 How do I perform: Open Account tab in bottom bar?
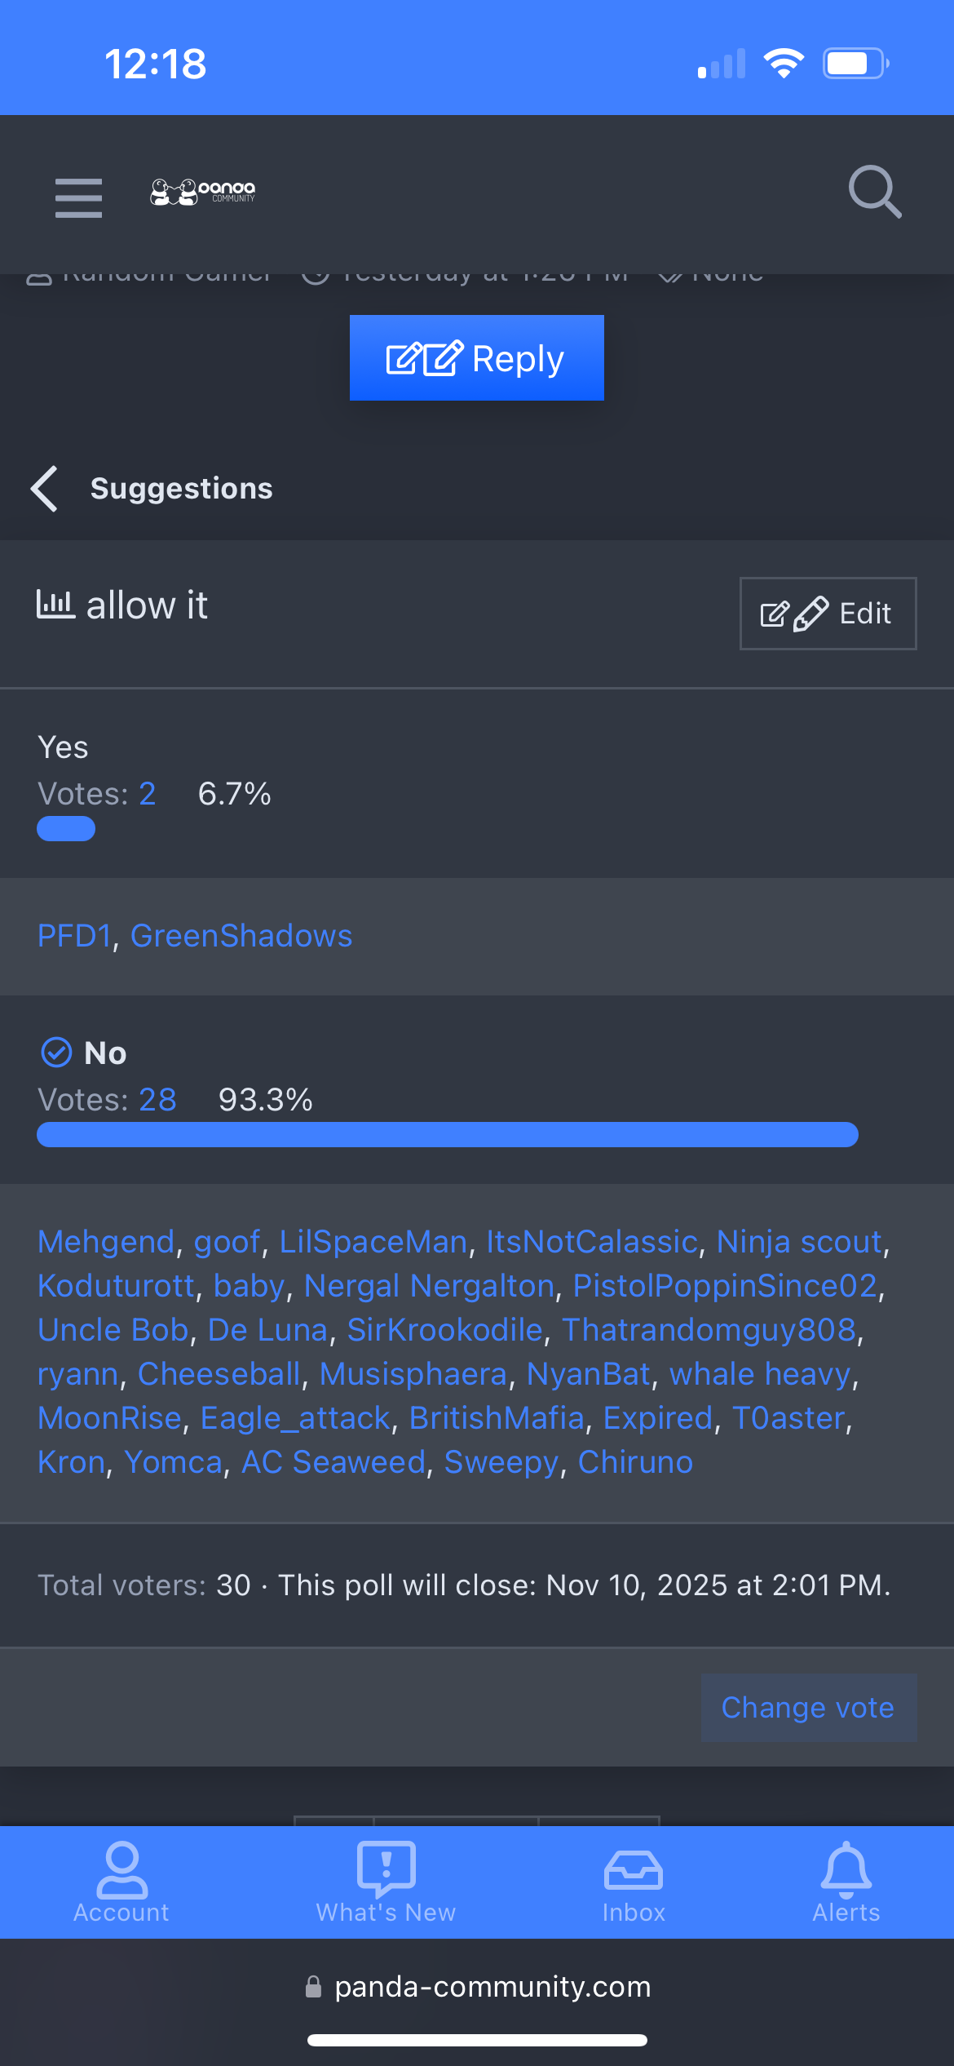tap(121, 1881)
